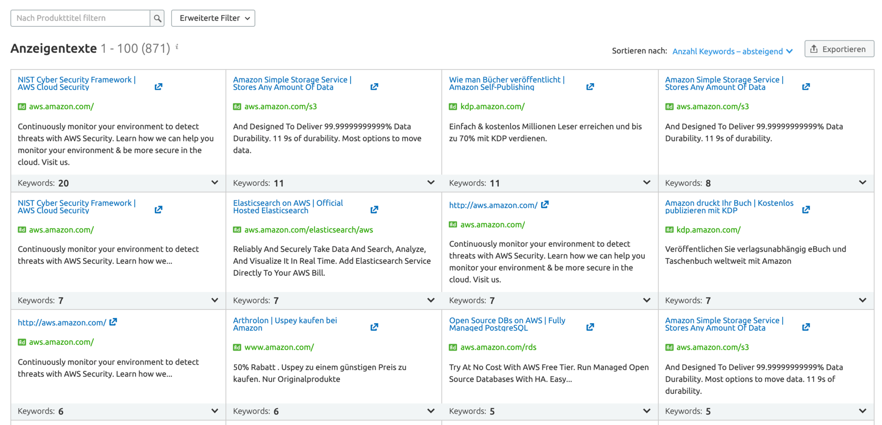
Task: Open external link icon for Open Source DBs ad
Action: 590,327
